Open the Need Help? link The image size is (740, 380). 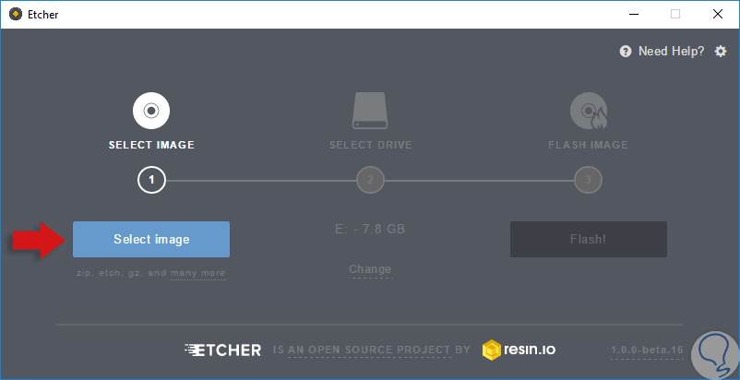671,51
